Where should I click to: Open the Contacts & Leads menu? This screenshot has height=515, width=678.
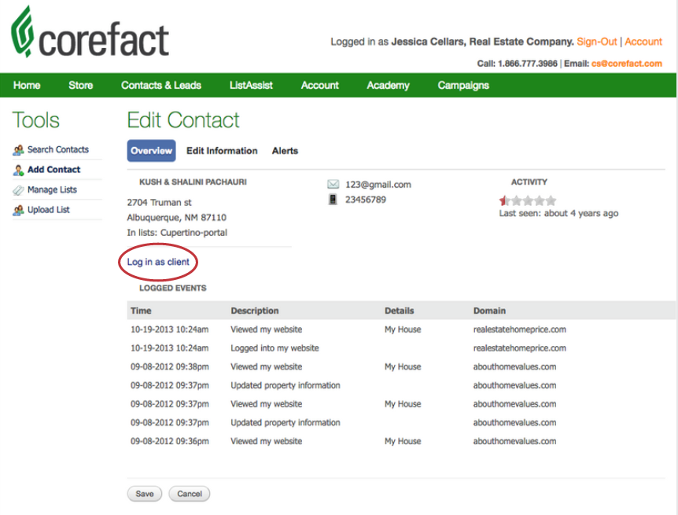[x=160, y=86]
